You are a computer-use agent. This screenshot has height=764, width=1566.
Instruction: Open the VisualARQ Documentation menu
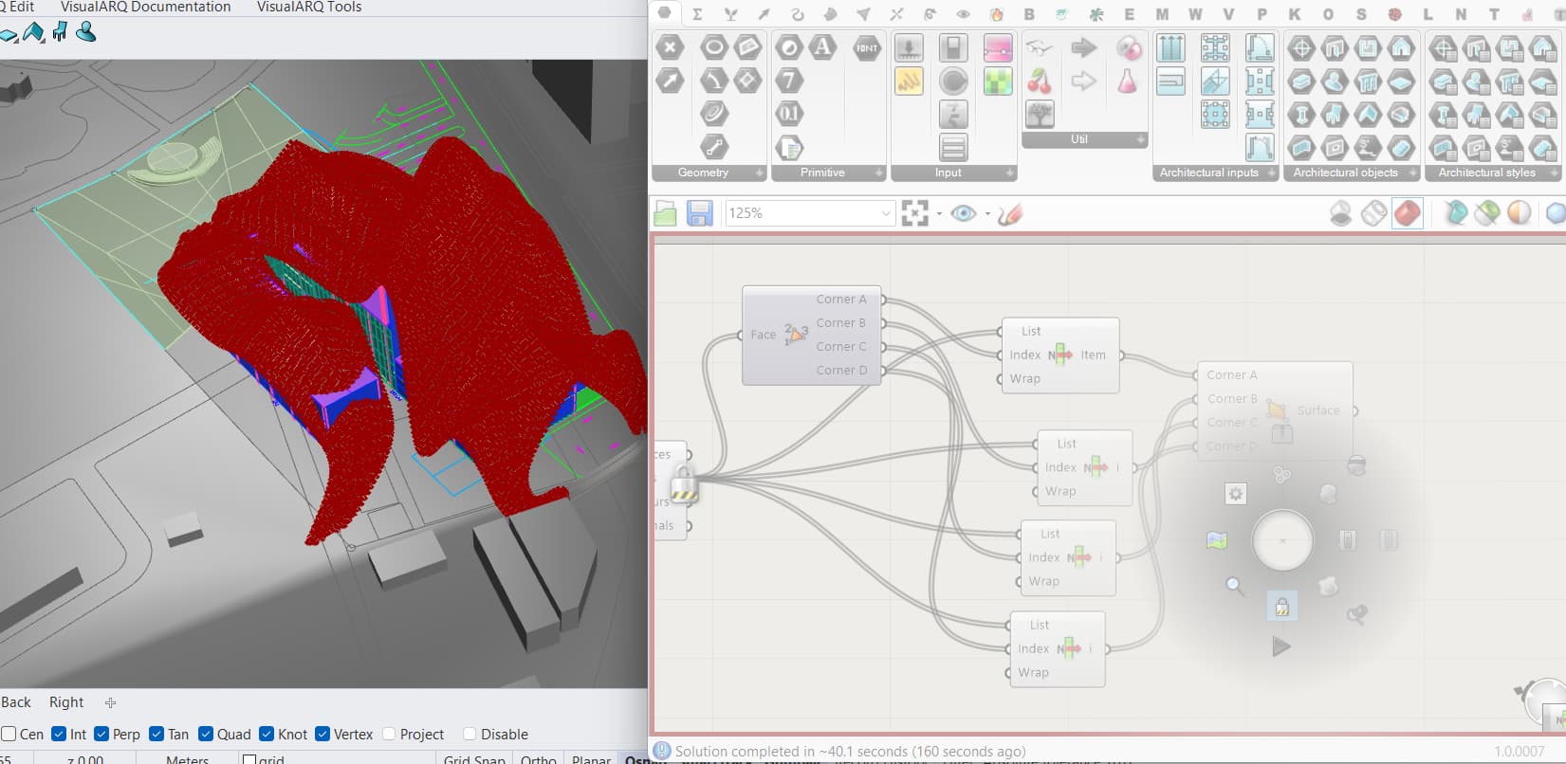tap(145, 7)
